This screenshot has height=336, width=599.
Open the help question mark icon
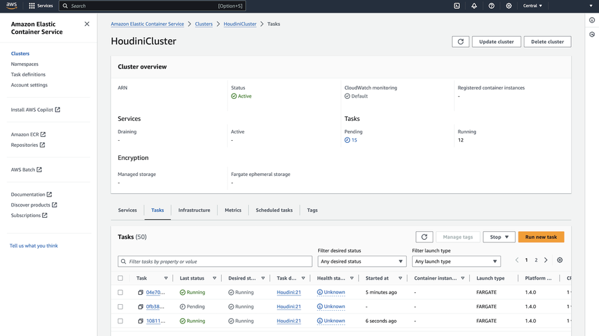coord(491,6)
